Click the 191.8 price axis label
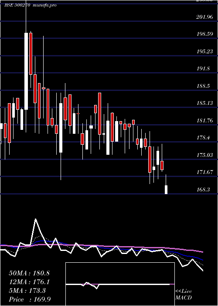 coord(203,69)
